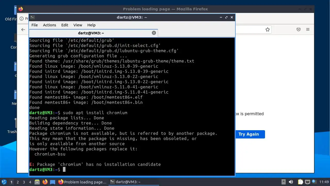Click the Trash desktop icon label
This screenshot has height=186, width=330.
(12, 132)
